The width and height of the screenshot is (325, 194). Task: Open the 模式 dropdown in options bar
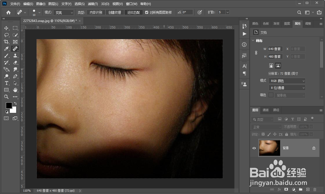pyautogui.click(x=64, y=12)
